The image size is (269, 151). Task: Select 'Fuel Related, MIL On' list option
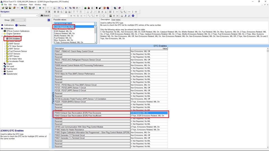pyautogui.click(x=74, y=38)
